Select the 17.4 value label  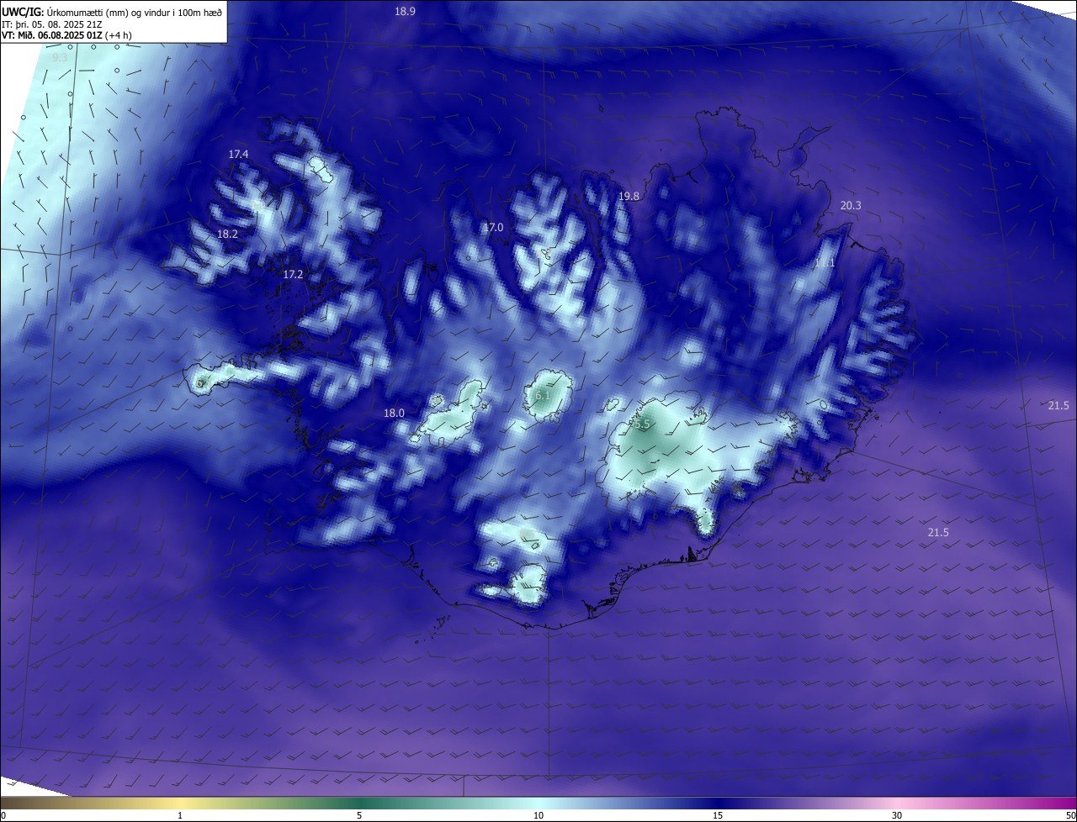coord(238,154)
